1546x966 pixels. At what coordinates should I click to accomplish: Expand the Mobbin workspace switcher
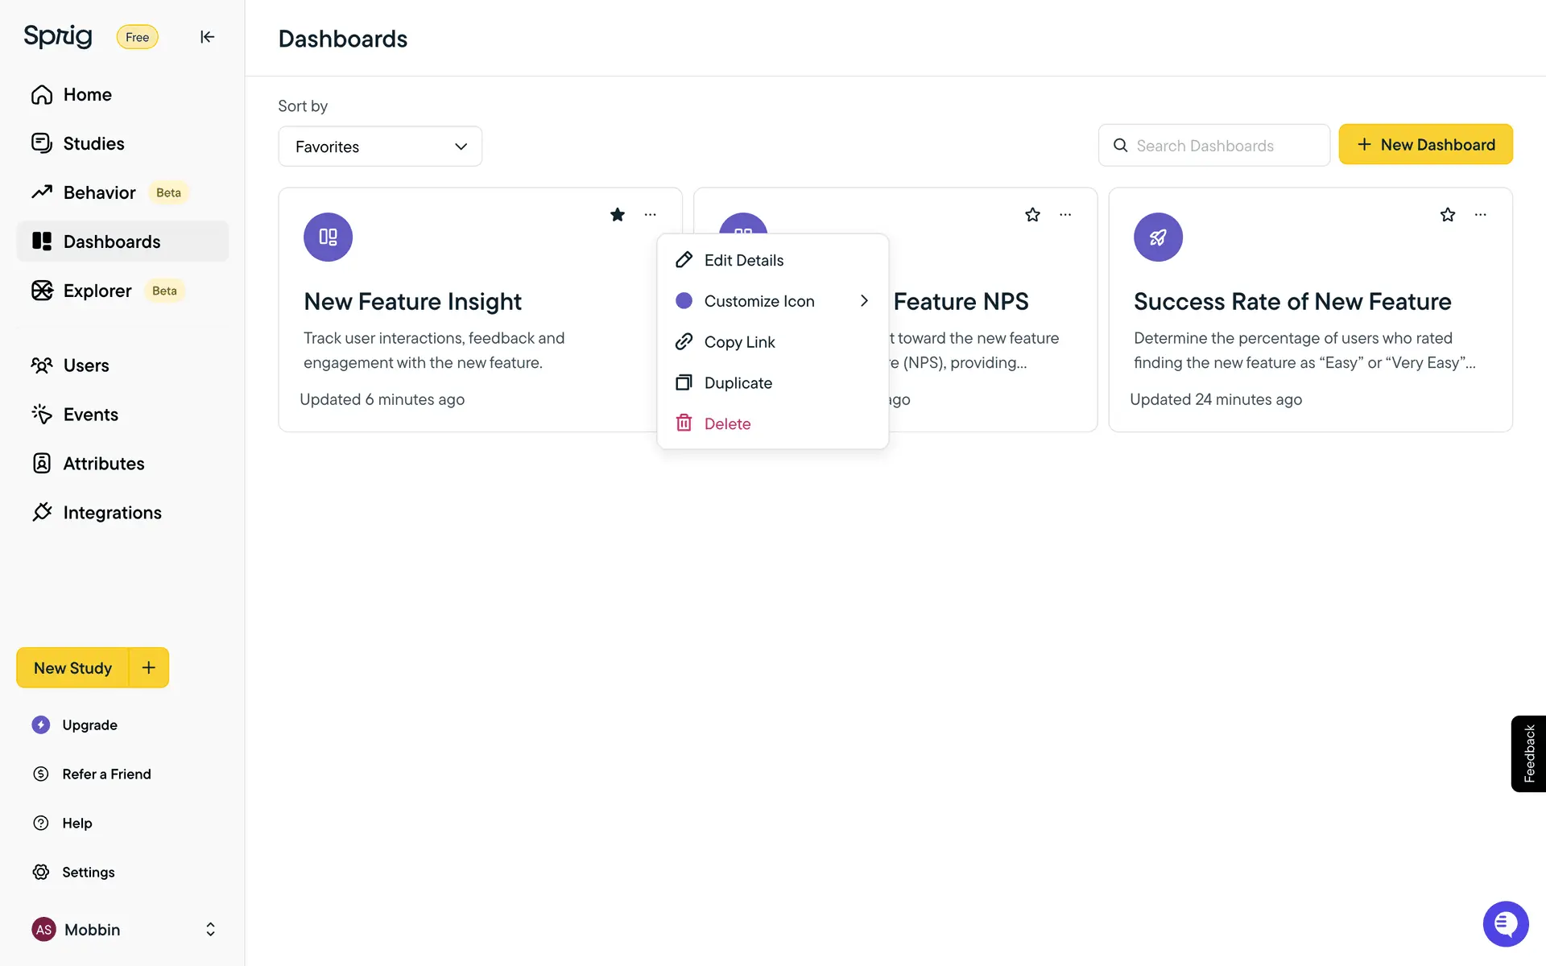[x=210, y=930]
